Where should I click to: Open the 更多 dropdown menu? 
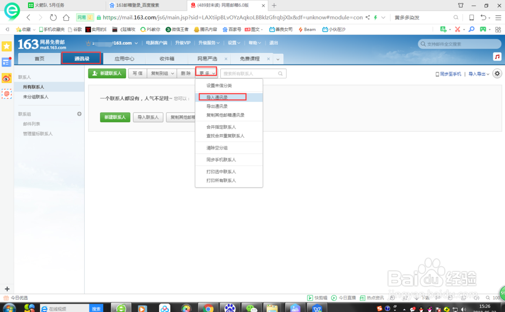[x=205, y=73]
